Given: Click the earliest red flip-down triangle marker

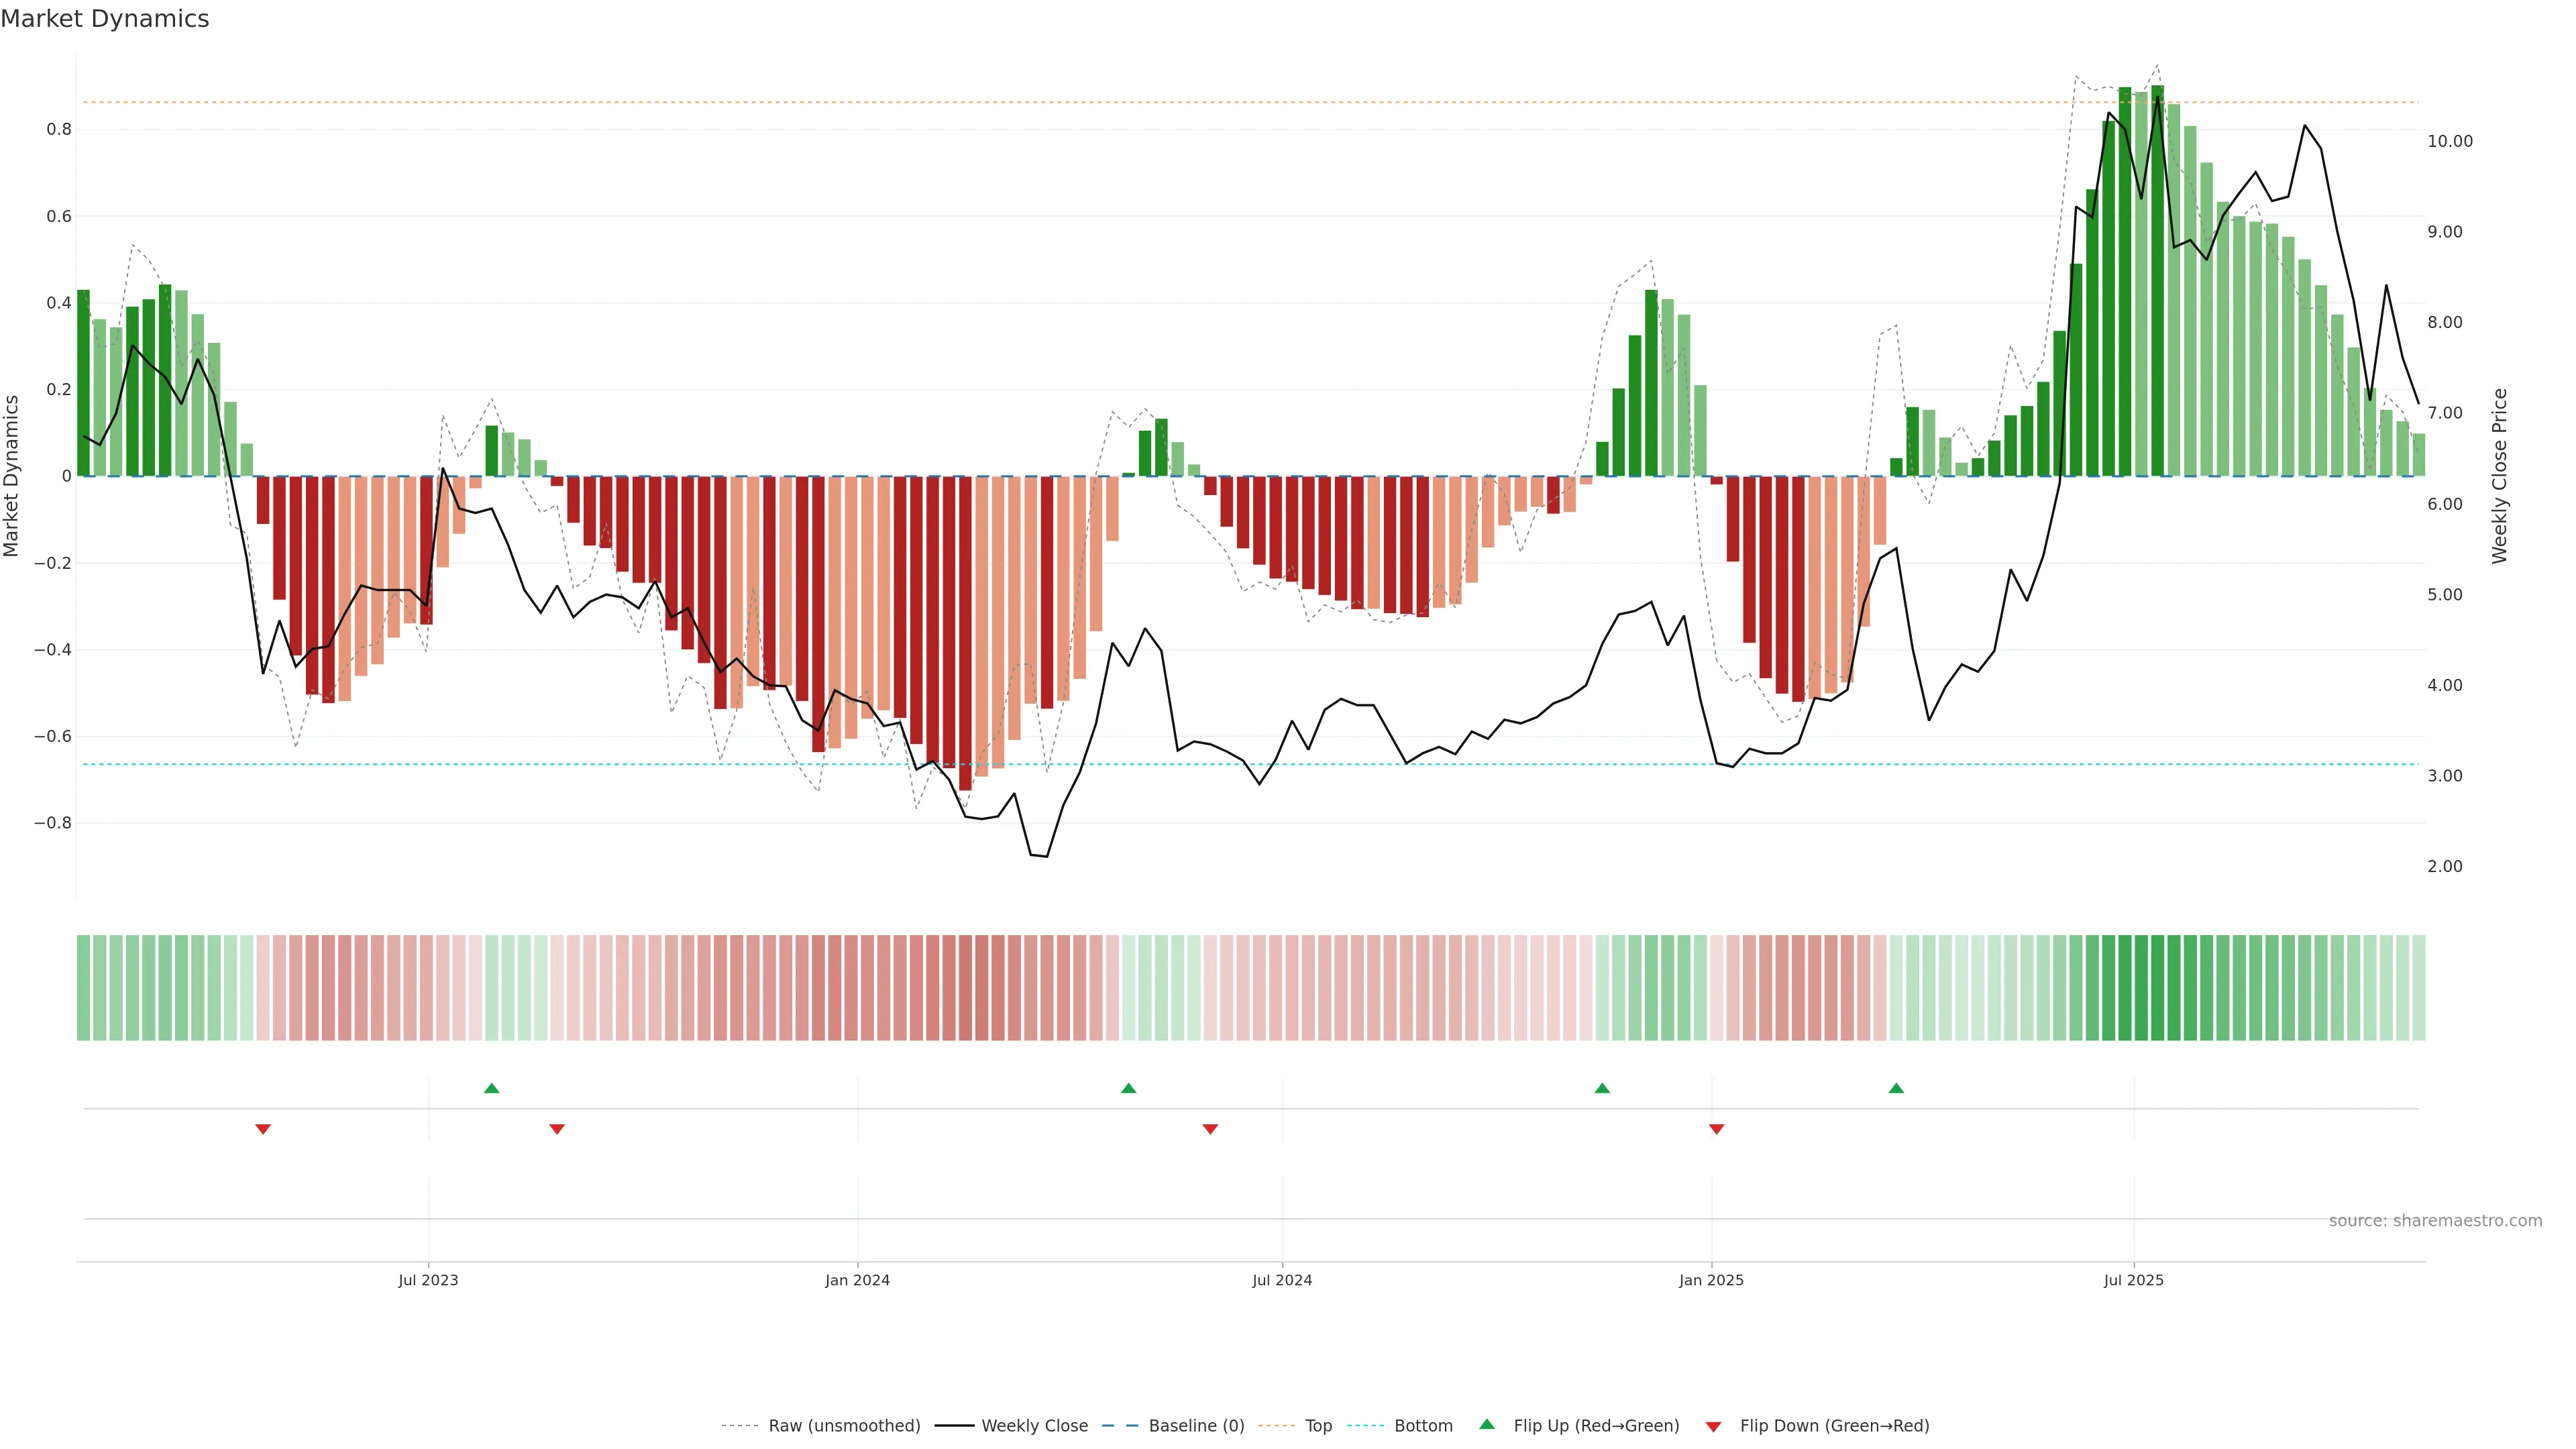Looking at the screenshot, I should tap(263, 1129).
